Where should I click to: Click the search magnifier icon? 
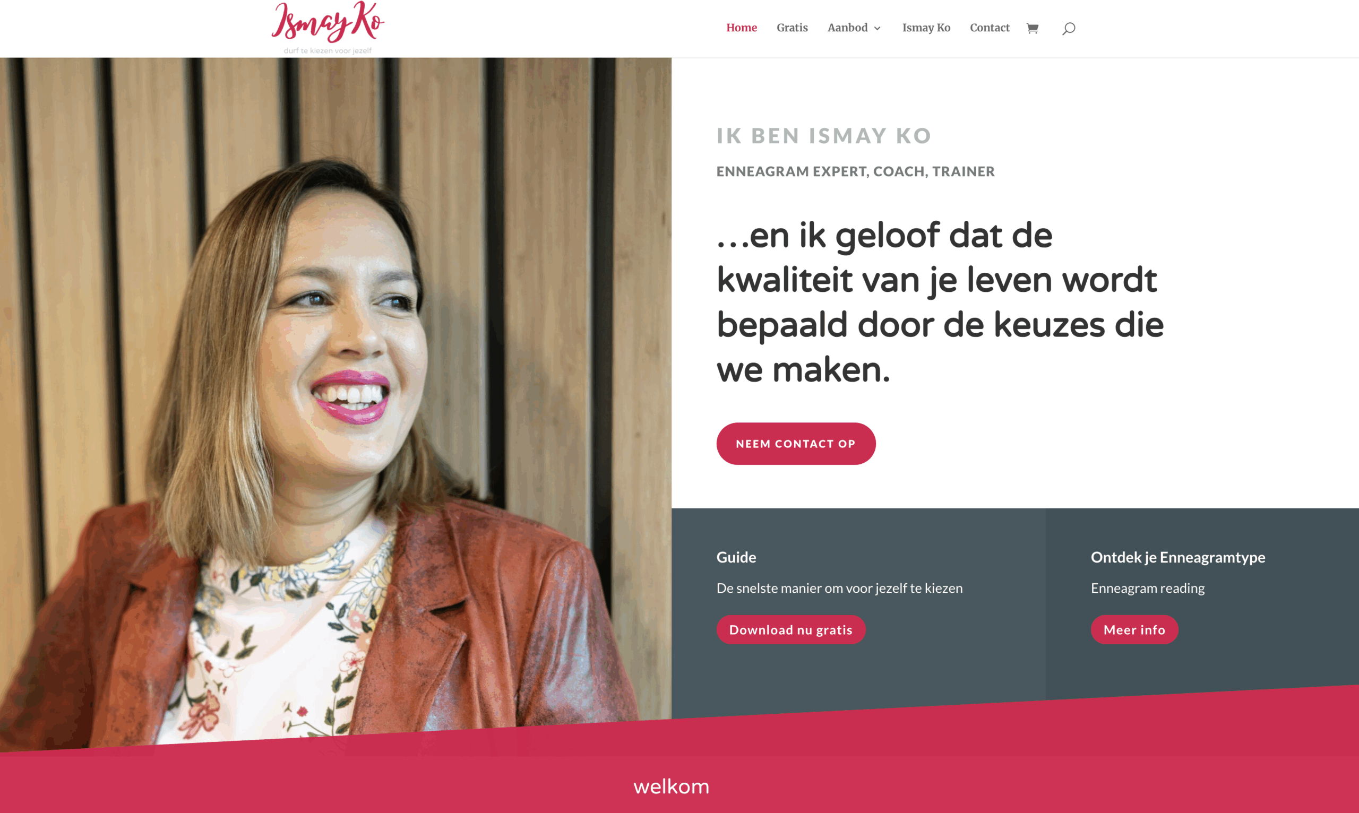click(1069, 29)
